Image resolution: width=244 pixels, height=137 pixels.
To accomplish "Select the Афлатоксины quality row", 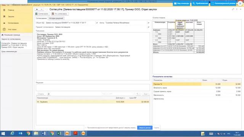I will point(197,99).
